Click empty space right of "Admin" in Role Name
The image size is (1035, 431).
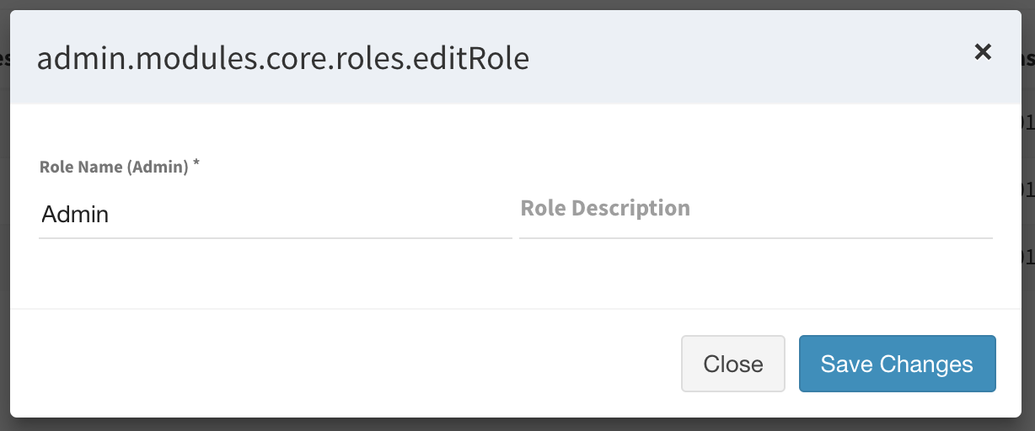[x=337, y=215]
